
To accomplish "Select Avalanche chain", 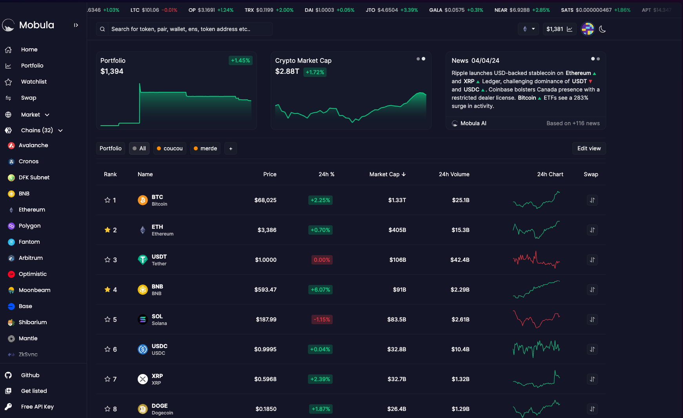I will pyautogui.click(x=33, y=145).
